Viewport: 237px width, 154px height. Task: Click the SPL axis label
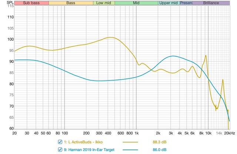tap(6, 3)
